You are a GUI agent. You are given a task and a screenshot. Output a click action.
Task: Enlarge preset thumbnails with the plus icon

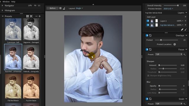[x=40, y=16]
